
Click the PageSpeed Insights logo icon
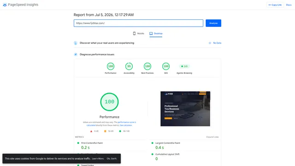point(5,5)
